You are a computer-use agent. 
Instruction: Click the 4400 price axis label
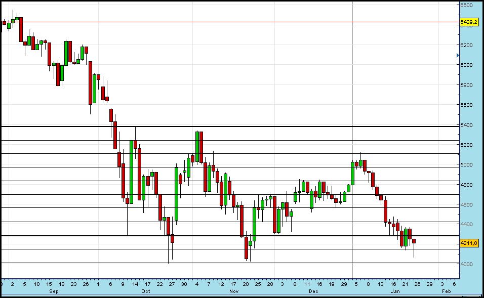coord(466,224)
